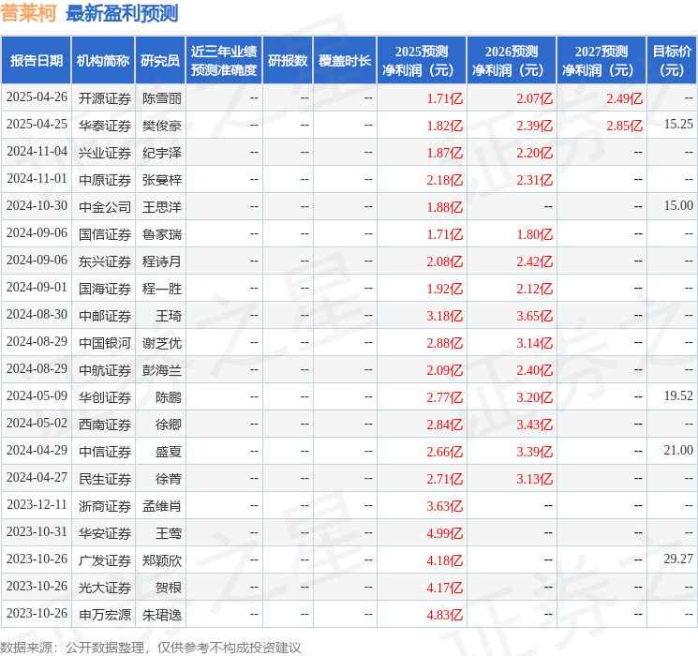Click 1.80亿 in 国信证券 row
The height and width of the screenshot is (656, 698).
pyautogui.click(x=534, y=234)
